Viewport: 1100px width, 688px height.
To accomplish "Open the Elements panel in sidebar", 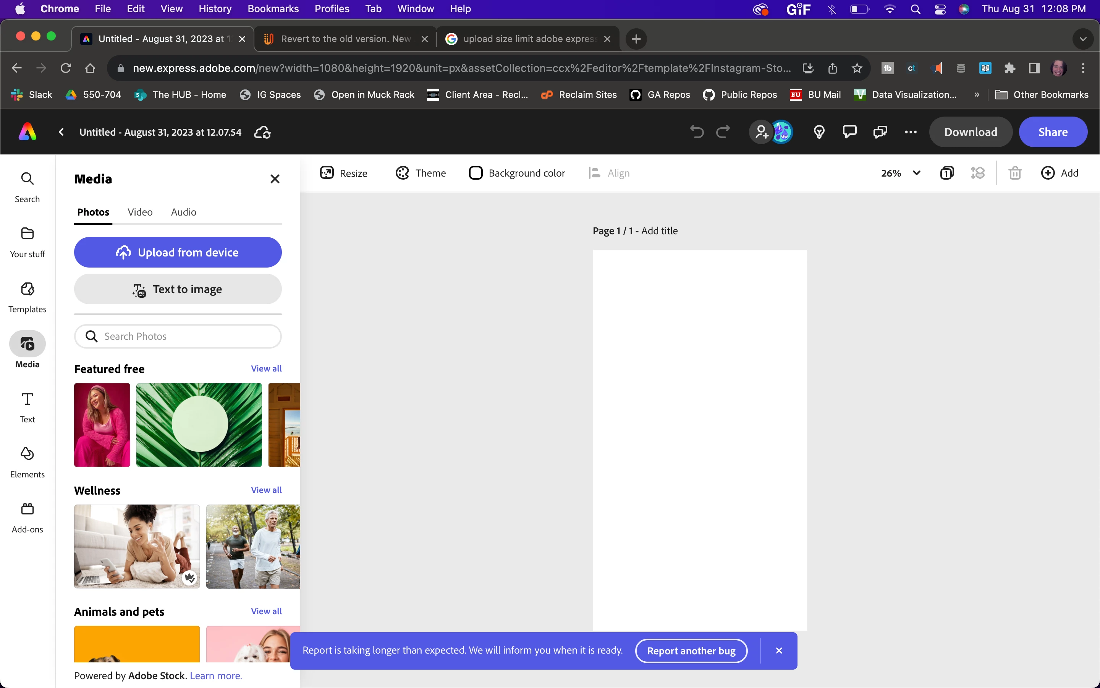I will (27, 462).
